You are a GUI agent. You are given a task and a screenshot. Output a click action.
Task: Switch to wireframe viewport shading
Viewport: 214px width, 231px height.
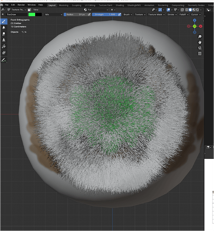187,10
